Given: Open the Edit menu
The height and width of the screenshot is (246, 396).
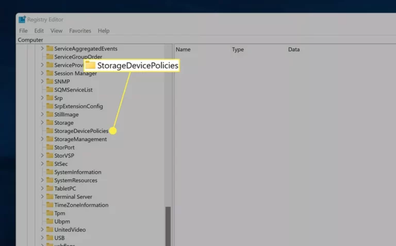Looking at the screenshot, I should (x=39, y=31).
